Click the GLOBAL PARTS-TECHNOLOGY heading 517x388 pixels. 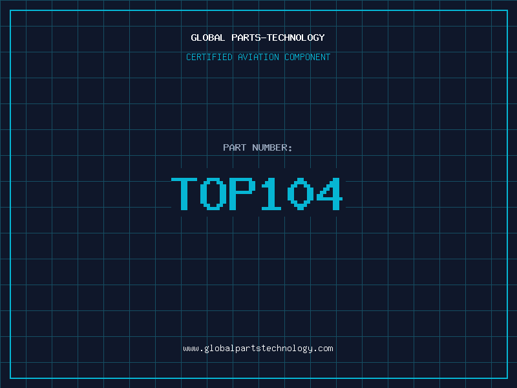pos(258,38)
